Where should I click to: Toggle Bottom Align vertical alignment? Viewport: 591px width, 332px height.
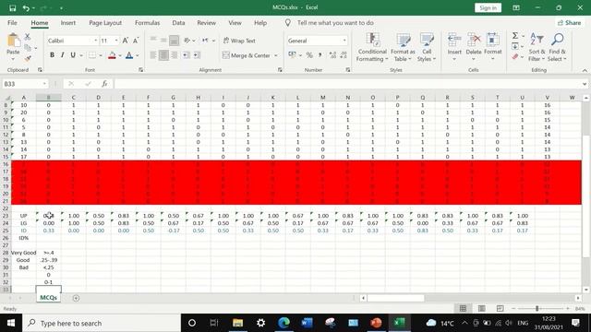point(174,41)
